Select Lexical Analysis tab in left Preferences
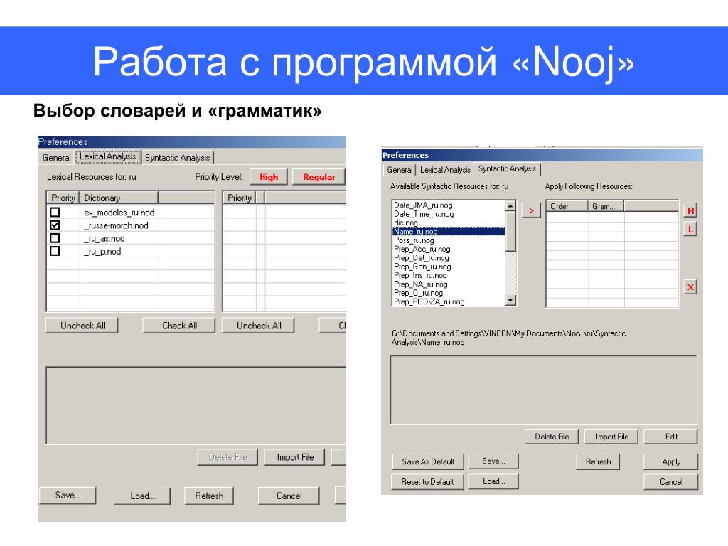This screenshot has width=728, height=546. 108,156
